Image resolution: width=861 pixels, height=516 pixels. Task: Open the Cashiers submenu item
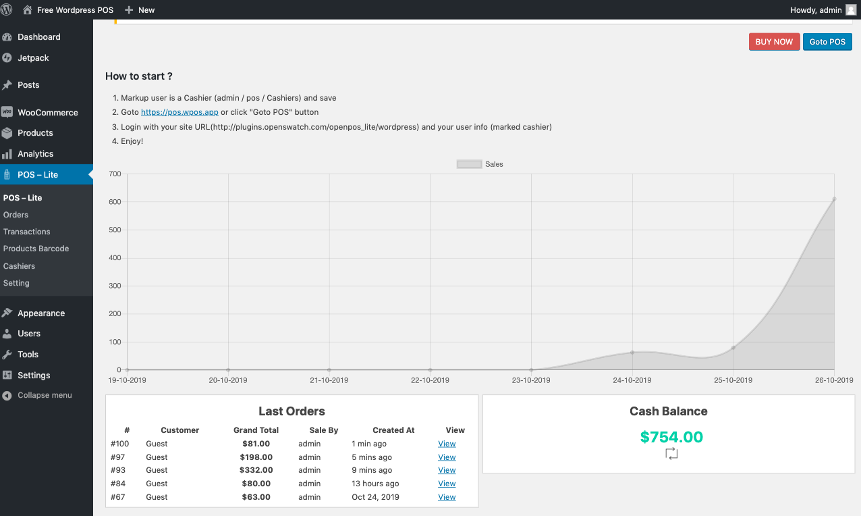[x=20, y=266]
